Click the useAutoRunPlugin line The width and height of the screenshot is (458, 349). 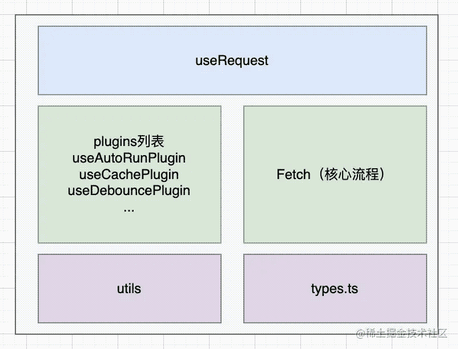tap(129, 157)
